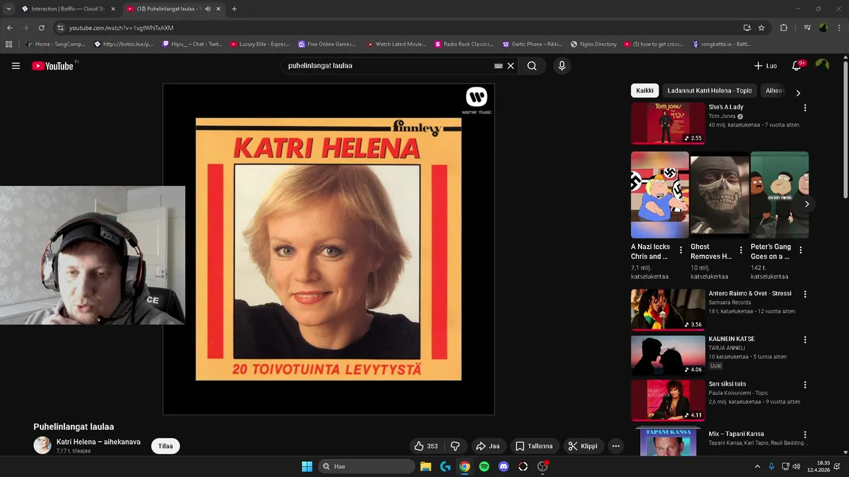Clear the search query with the X

pyautogui.click(x=511, y=66)
